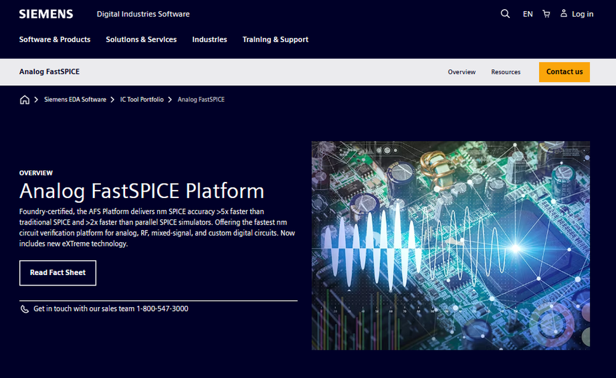Screen dimensions: 616x378
Task: Click Analog FastSPICE breadcrumb item
Action: tap(201, 99)
